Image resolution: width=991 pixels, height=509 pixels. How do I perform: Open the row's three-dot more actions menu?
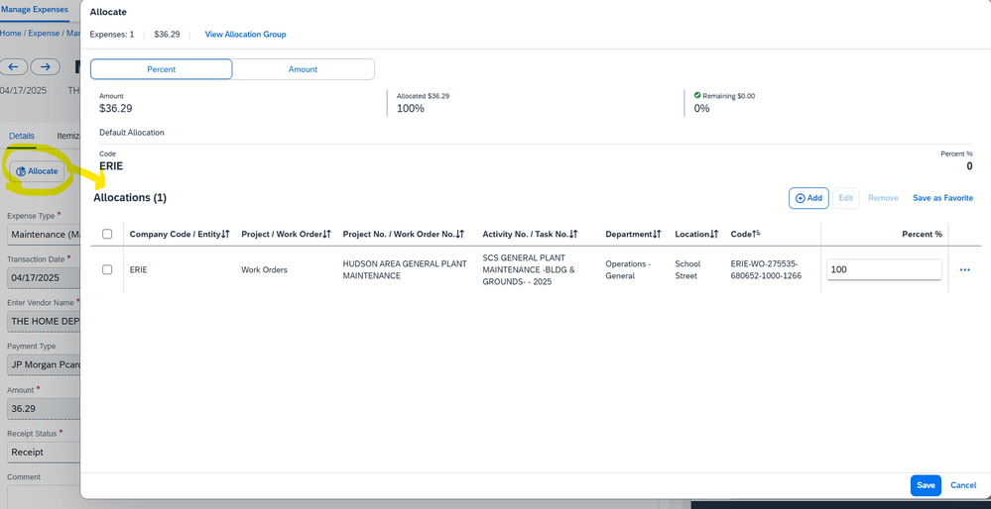click(964, 270)
